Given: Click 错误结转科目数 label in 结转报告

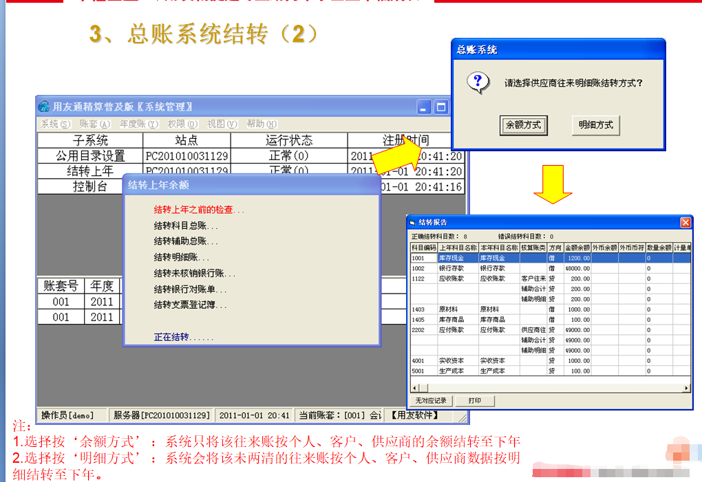Looking at the screenshot, I should point(522,237).
